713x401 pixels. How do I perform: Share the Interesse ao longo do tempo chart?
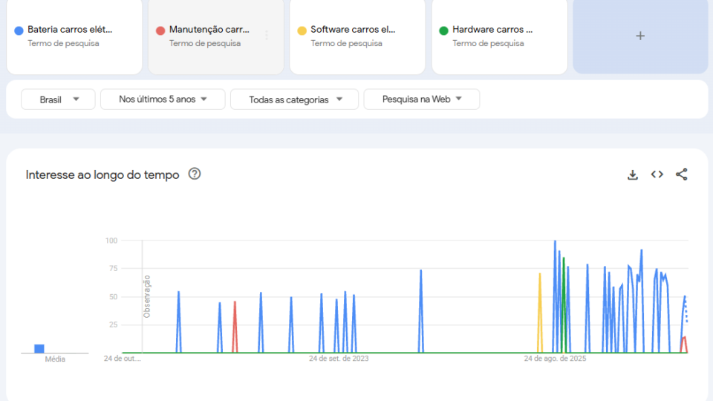[681, 175]
